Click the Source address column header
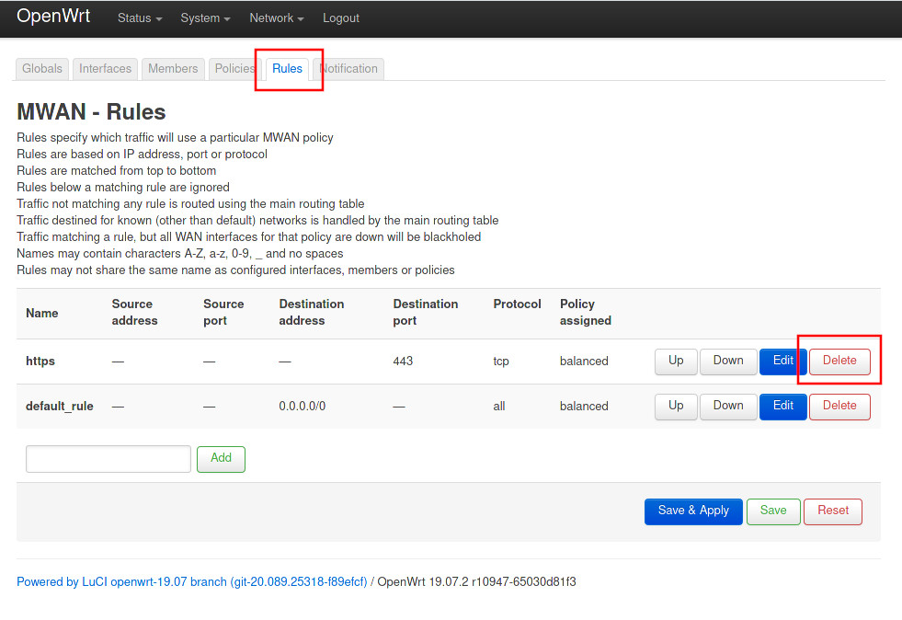 pos(134,312)
